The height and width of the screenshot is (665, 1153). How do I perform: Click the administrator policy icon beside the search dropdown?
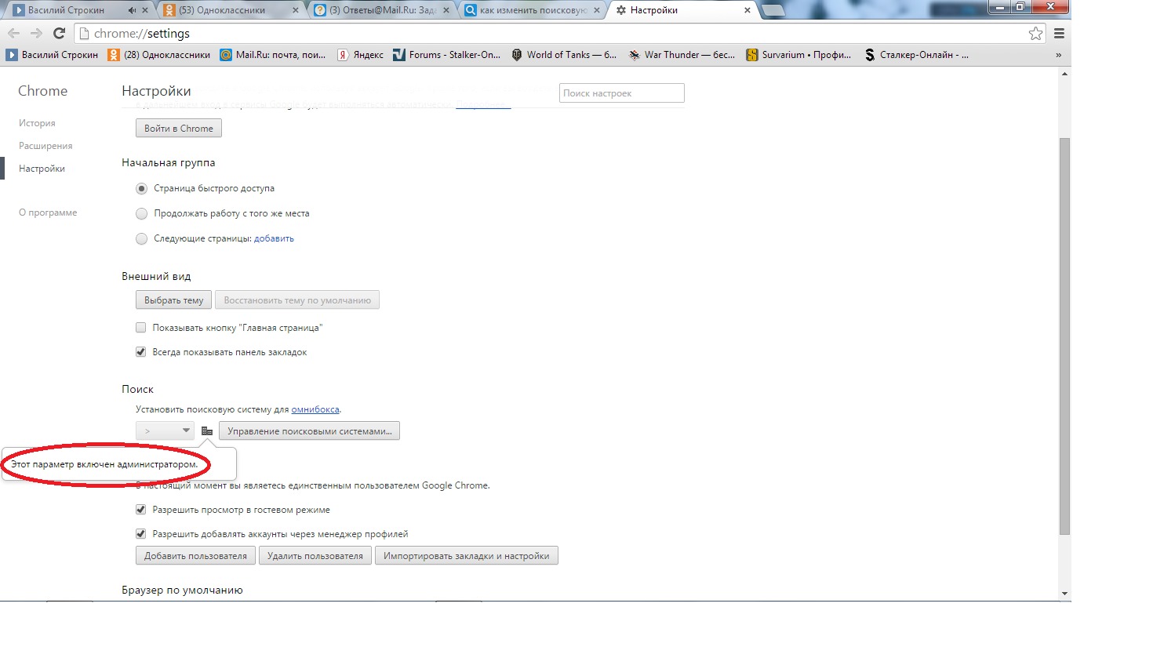click(x=207, y=431)
